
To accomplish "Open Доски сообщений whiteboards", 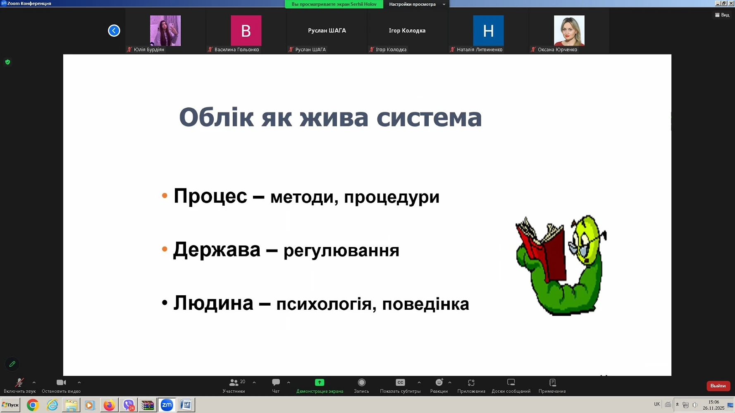I will tap(511, 383).
